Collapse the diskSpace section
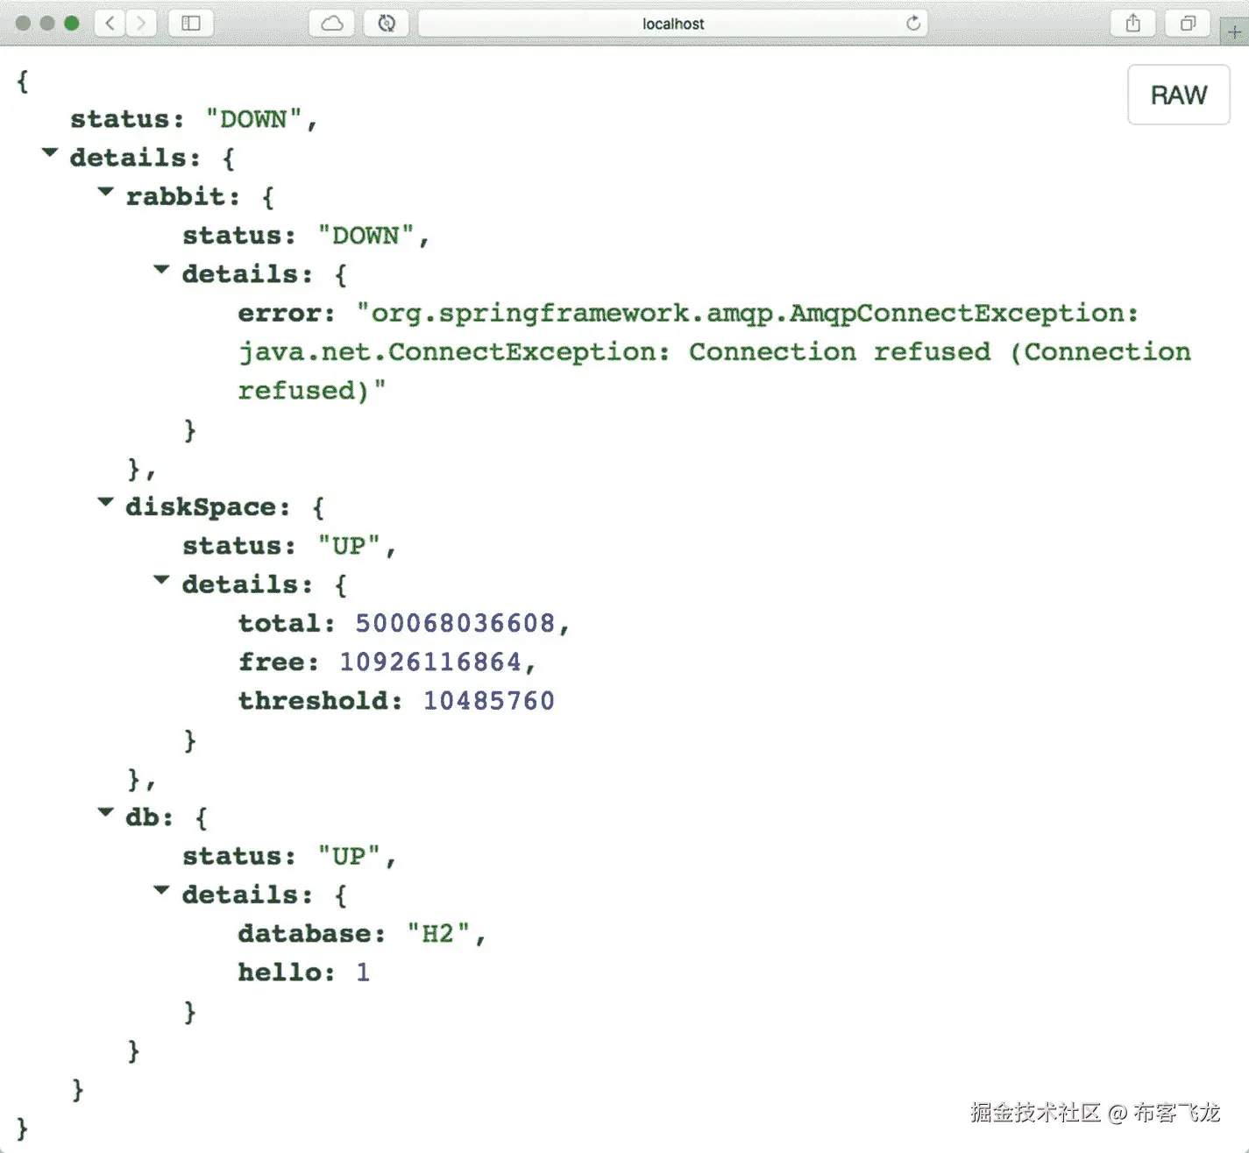 [x=105, y=502]
